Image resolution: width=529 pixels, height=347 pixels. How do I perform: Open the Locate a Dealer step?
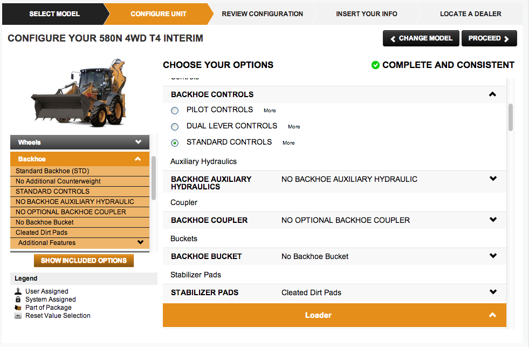(470, 14)
